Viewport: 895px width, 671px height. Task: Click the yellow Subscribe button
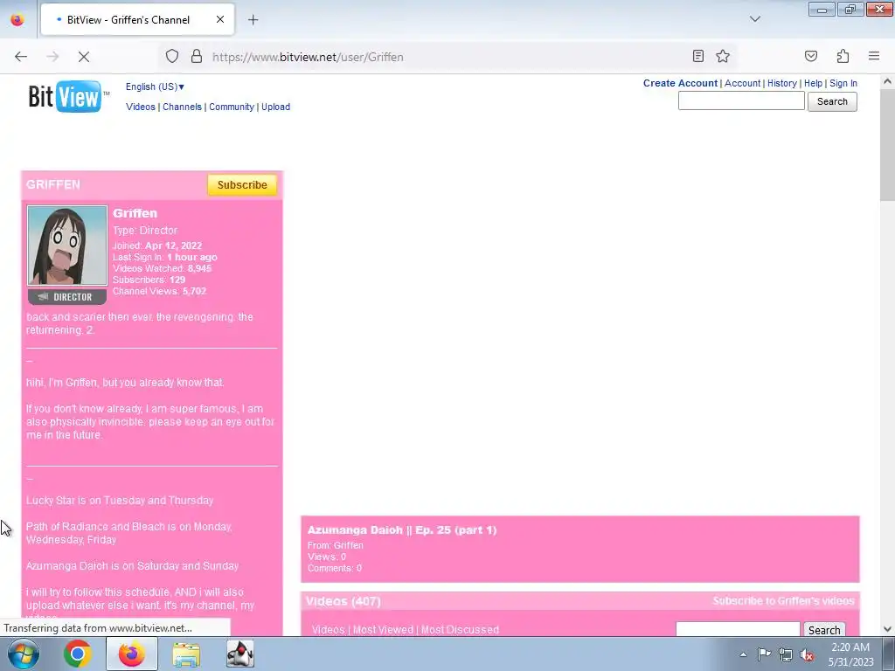click(x=242, y=185)
